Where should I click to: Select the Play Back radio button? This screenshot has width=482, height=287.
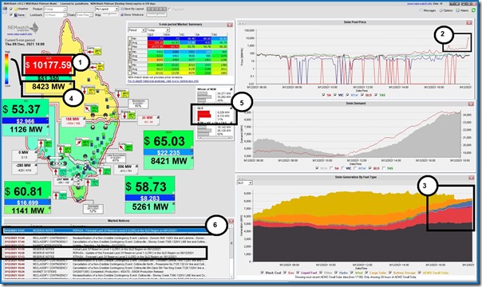[170, 10]
